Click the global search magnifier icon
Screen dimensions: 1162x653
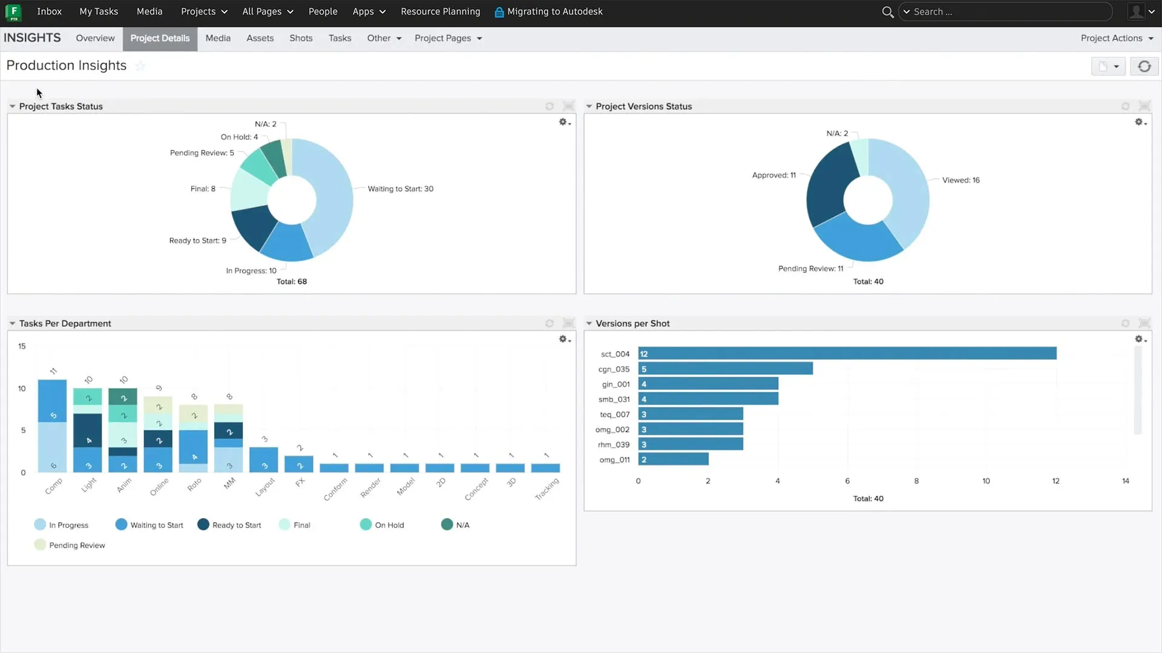coord(887,12)
